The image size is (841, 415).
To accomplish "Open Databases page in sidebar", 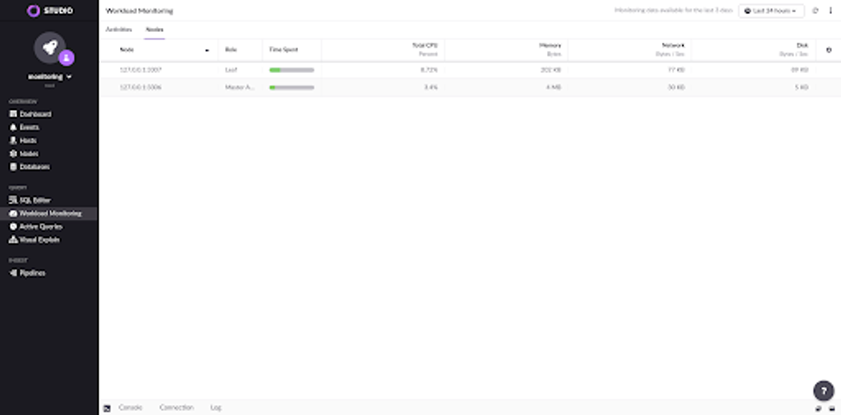I will pyautogui.click(x=34, y=167).
